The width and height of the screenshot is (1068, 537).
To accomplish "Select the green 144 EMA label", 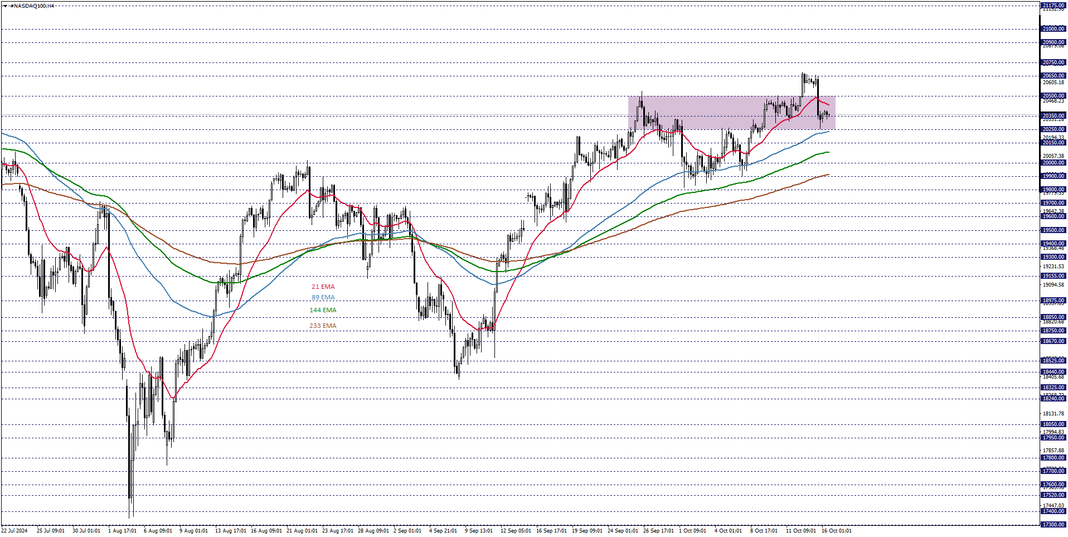I will [323, 310].
